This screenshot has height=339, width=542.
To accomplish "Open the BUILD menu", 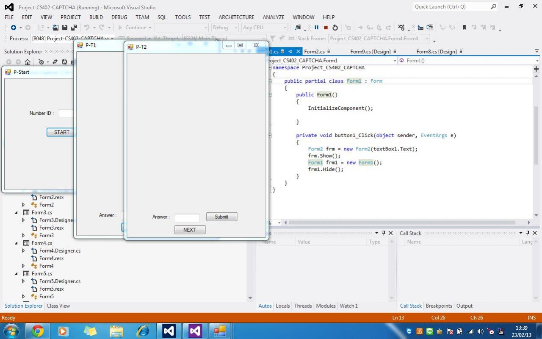I will 96,17.
